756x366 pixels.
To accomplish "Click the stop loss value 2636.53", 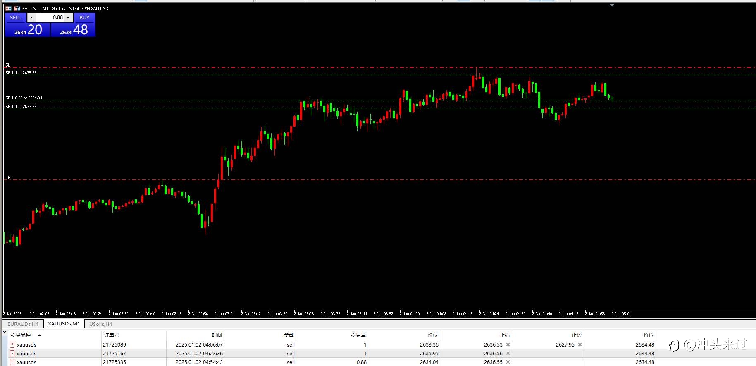I will coord(493,344).
